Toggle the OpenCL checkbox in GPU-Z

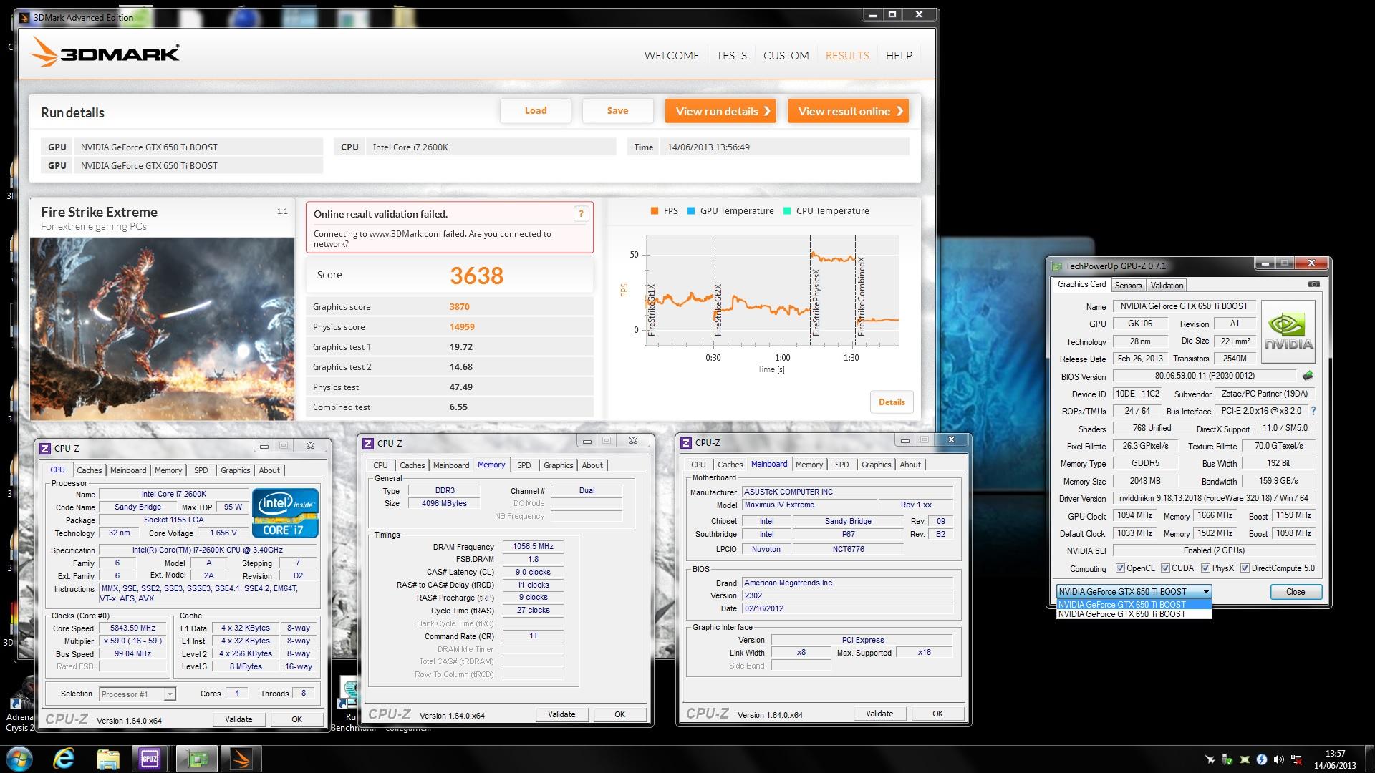point(1120,568)
